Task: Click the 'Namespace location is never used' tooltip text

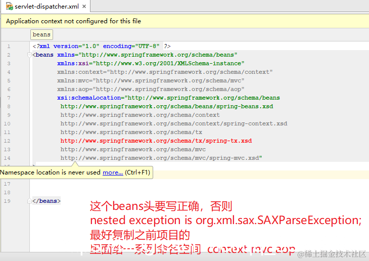Action: click(51, 172)
